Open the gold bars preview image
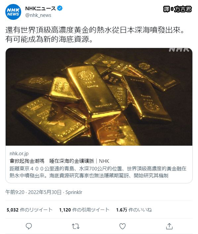This screenshot has height=234, width=198. (x=99, y=97)
